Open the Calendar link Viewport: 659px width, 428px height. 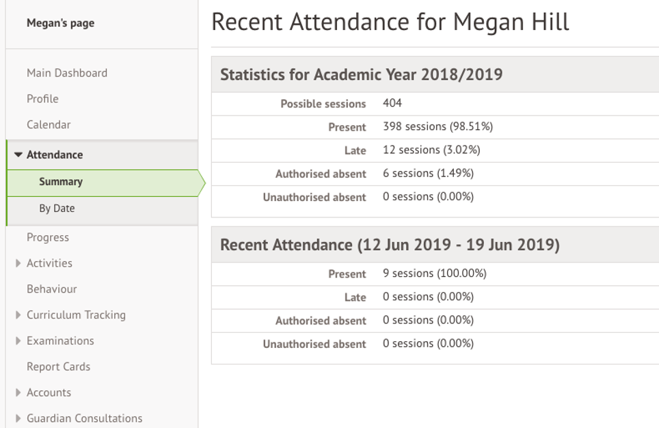coord(49,125)
